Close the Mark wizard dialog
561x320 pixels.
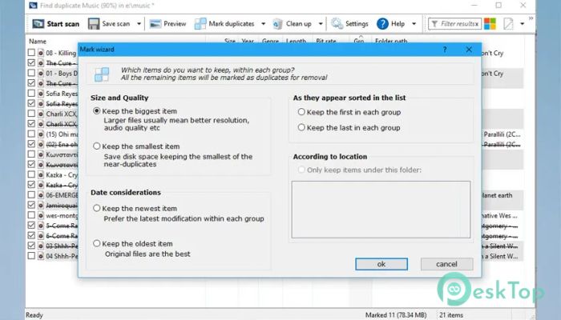[x=469, y=50]
